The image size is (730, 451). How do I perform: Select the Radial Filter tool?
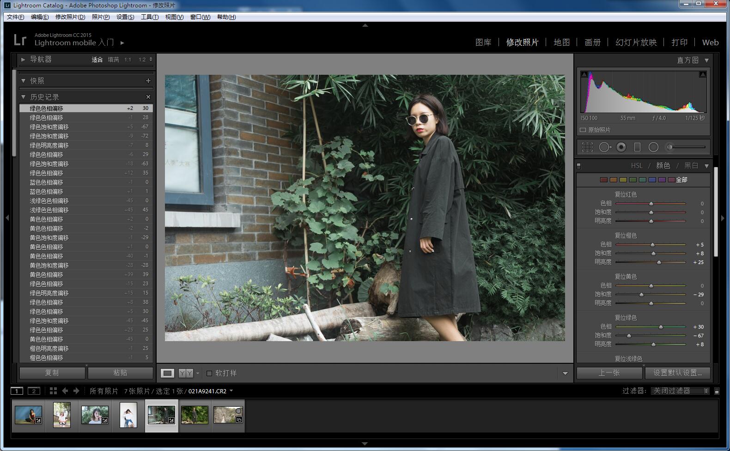(x=653, y=147)
